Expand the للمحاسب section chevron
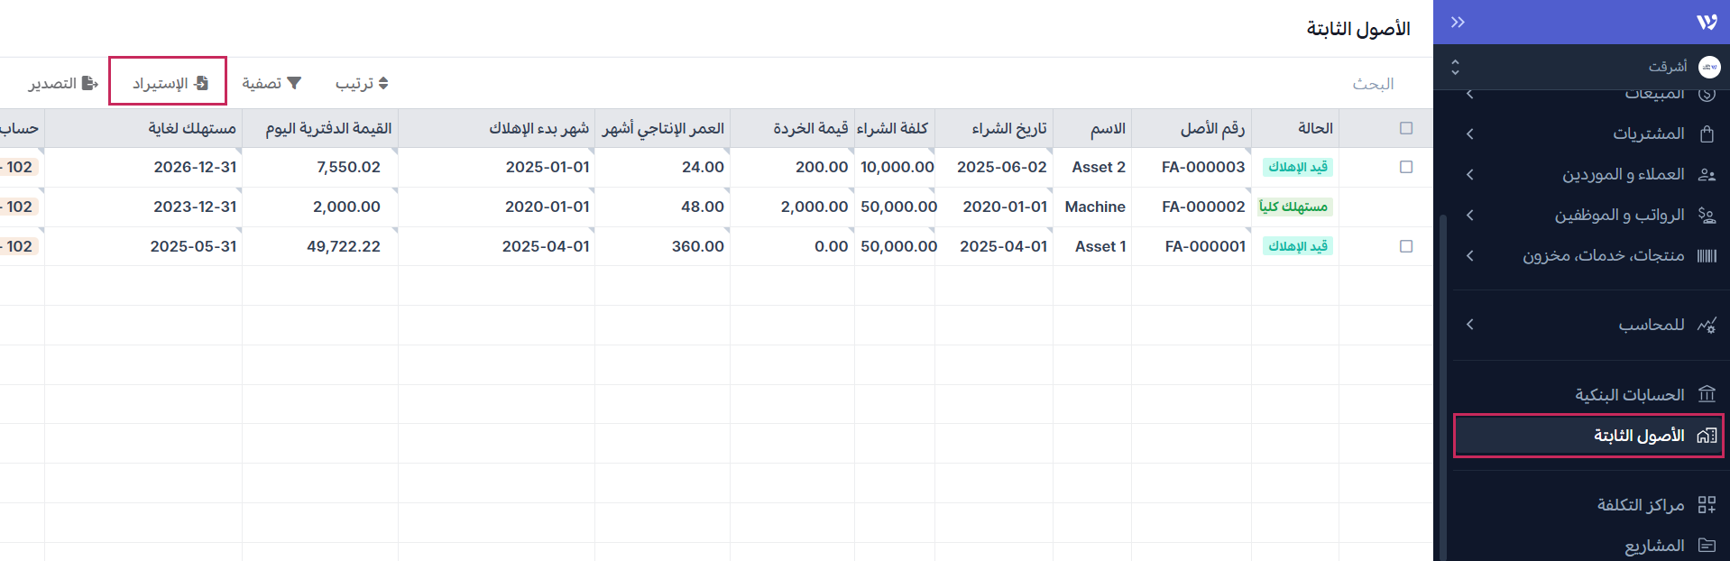Image resolution: width=1730 pixels, height=561 pixels. (1470, 325)
